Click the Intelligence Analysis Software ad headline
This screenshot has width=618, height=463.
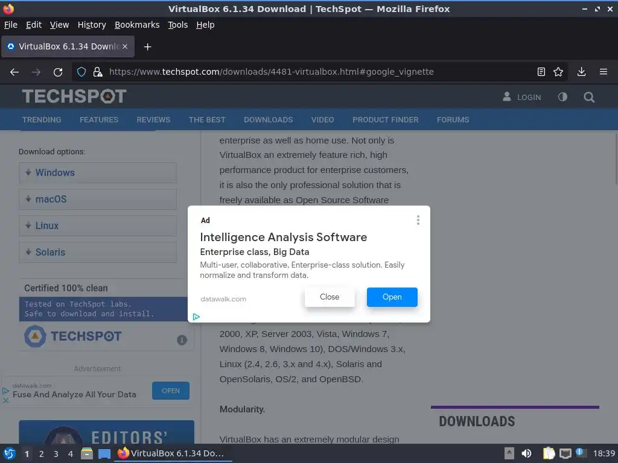(284, 237)
